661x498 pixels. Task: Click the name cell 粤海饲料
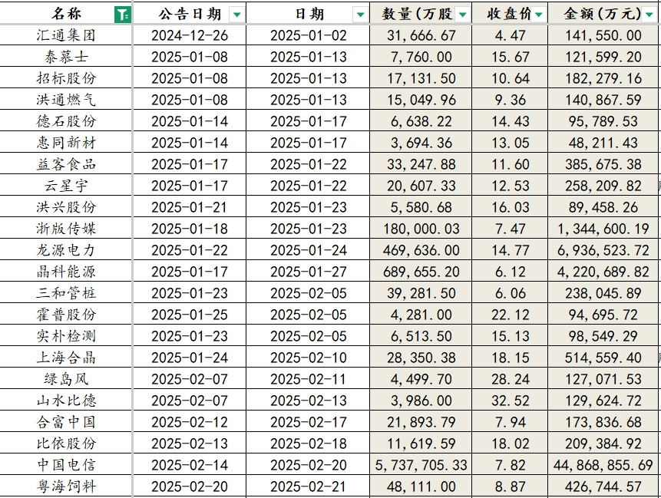[66, 486]
